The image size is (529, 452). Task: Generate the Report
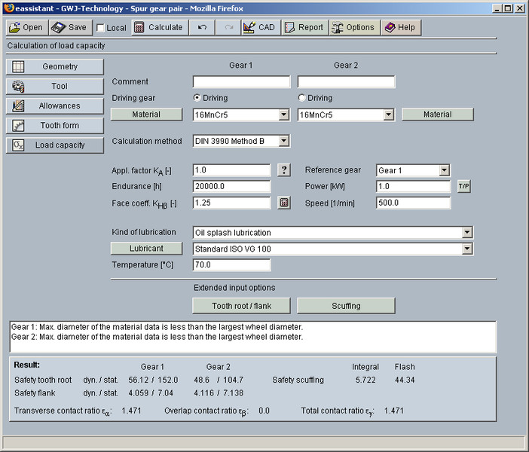pyautogui.click(x=304, y=27)
